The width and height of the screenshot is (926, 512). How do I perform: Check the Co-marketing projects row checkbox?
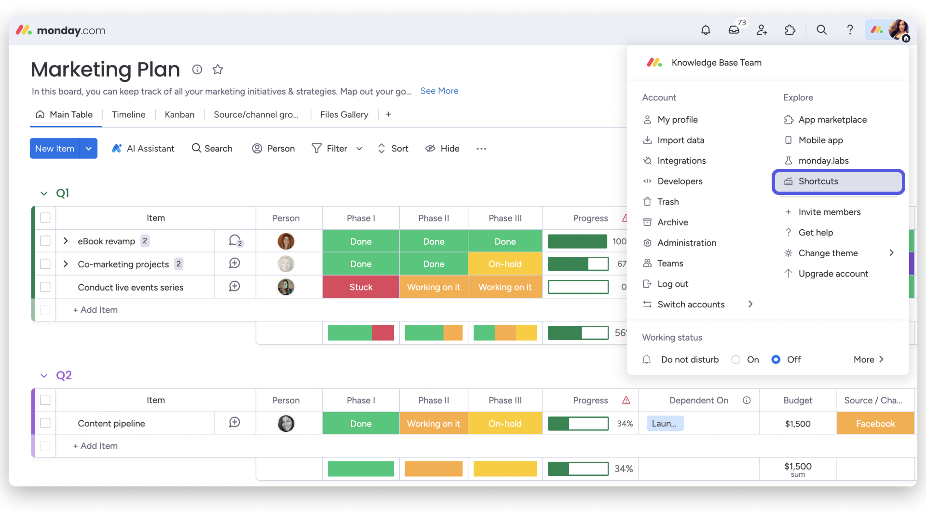click(45, 263)
